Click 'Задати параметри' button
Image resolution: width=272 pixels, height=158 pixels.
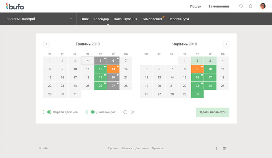point(212,112)
